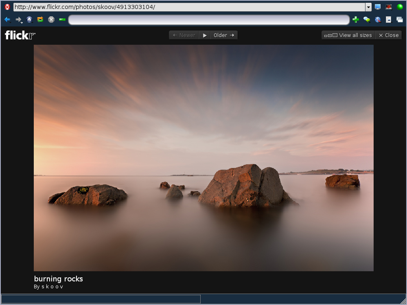Click the green status ball indicator
This screenshot has width=407, height=305.
[x=400, y=7]
